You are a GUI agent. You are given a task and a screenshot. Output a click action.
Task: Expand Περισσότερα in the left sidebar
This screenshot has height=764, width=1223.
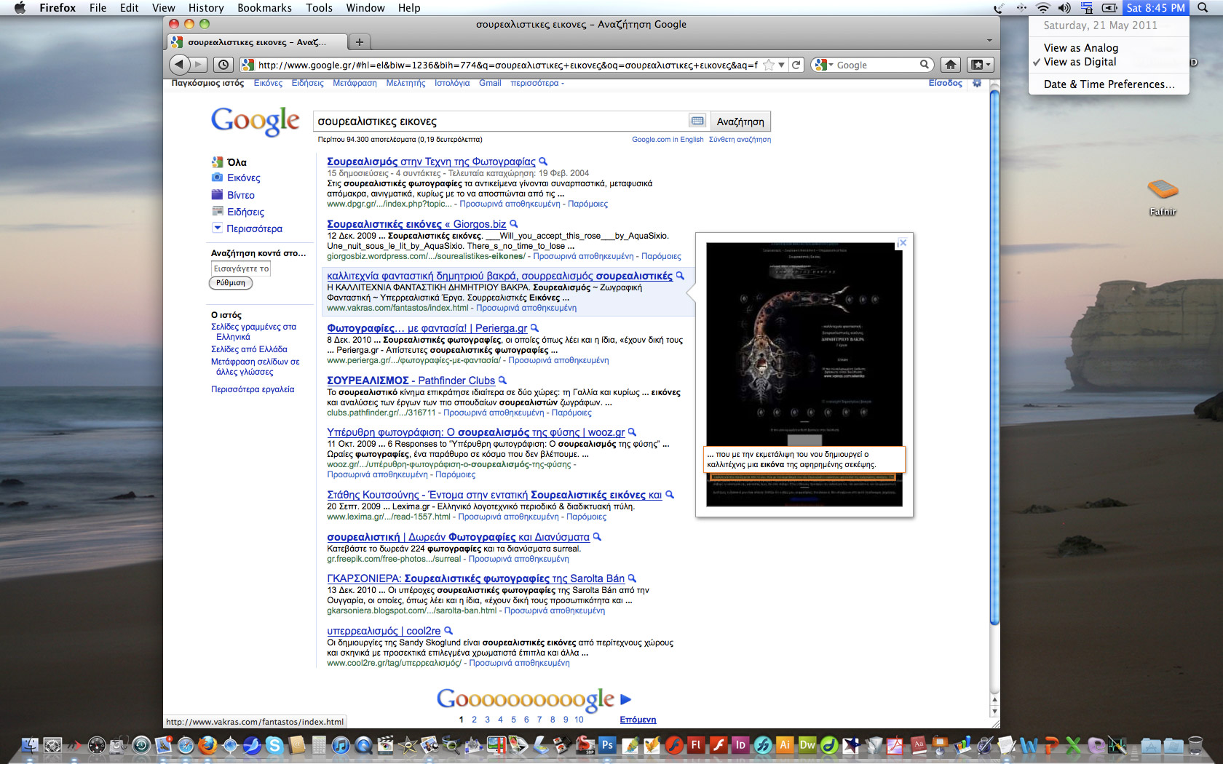254,228
